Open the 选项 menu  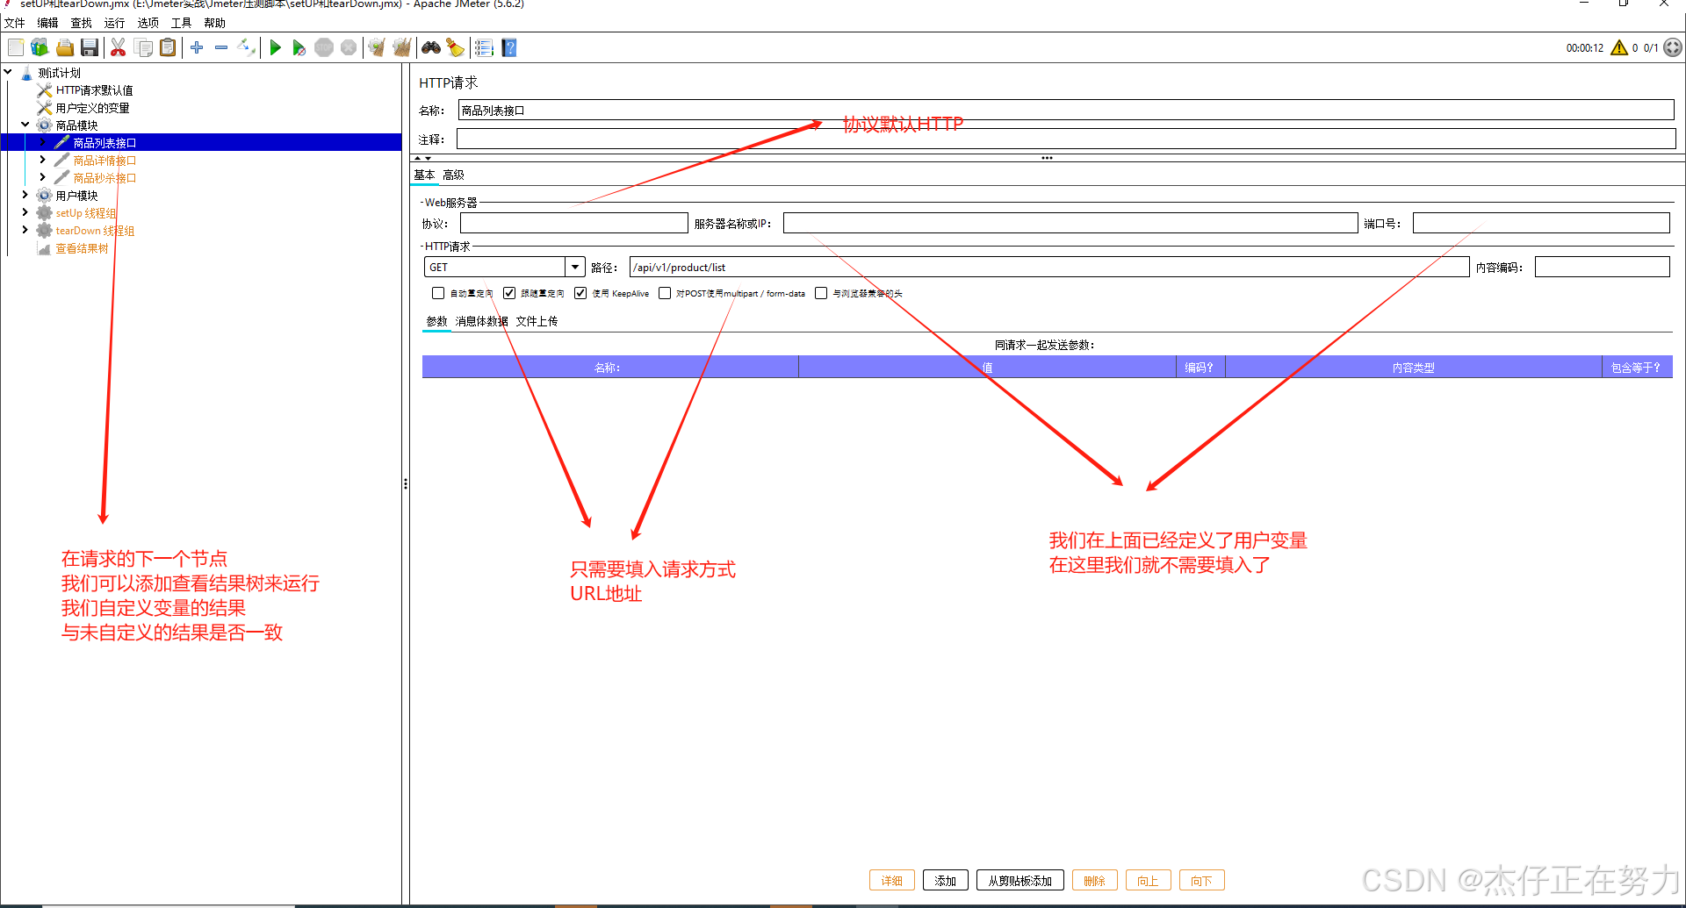point(148,23)
